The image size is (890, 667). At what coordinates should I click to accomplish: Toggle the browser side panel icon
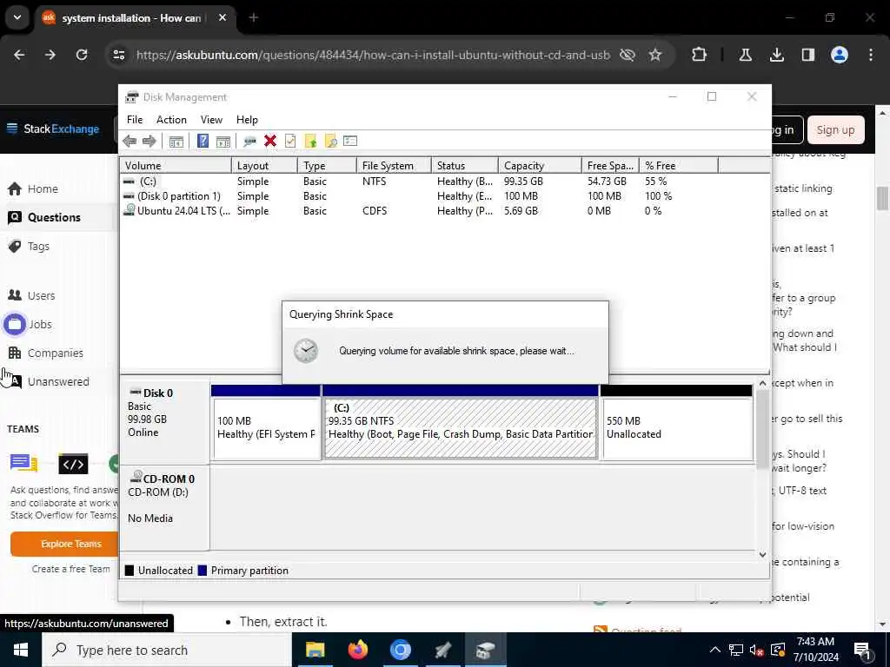[x=808, y=55]
